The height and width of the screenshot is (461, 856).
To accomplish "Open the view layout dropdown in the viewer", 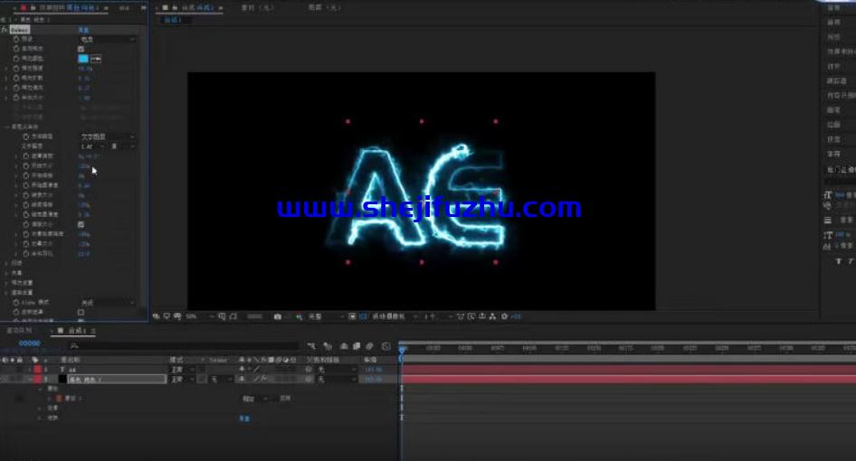I will (438, 316).
